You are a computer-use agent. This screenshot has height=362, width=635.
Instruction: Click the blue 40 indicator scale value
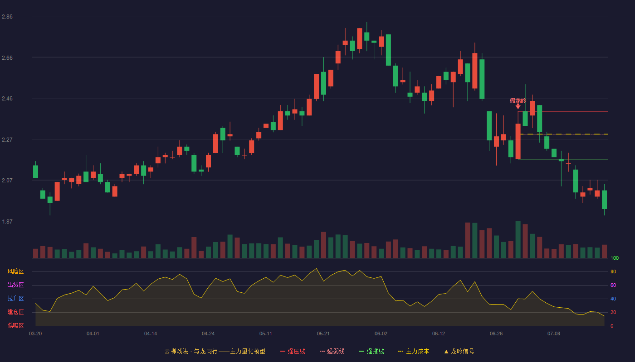(x=613, y=299)
